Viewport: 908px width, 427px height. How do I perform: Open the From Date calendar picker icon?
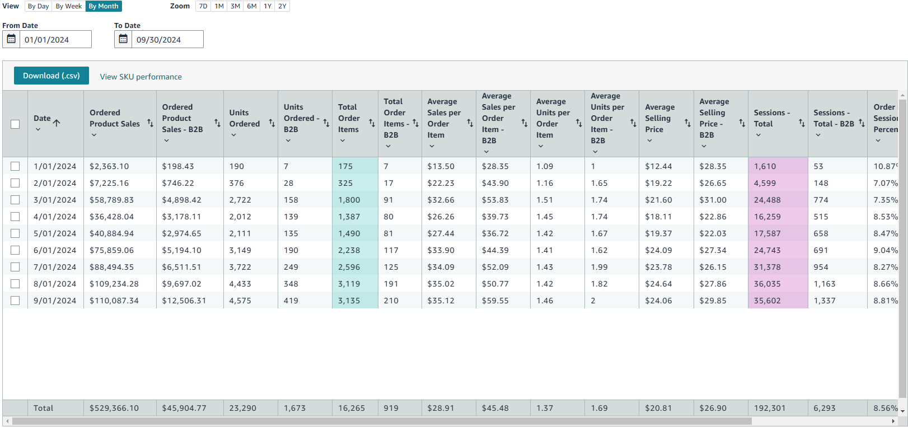click(11, 39)
